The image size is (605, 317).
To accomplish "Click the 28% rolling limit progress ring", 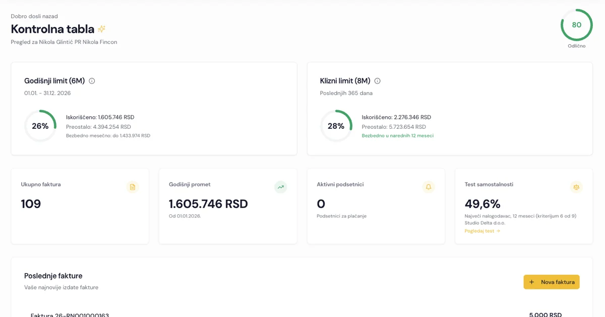I will (336, 126).
